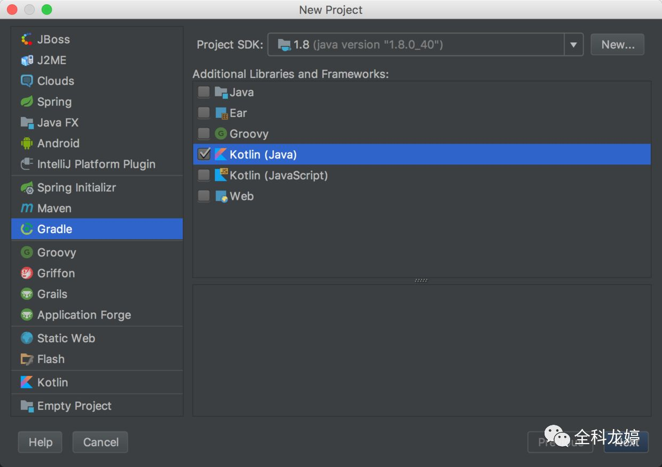
Task: Select the Clouds icon in sidebar
Action: pyautogui.click(x=27, y=81)
